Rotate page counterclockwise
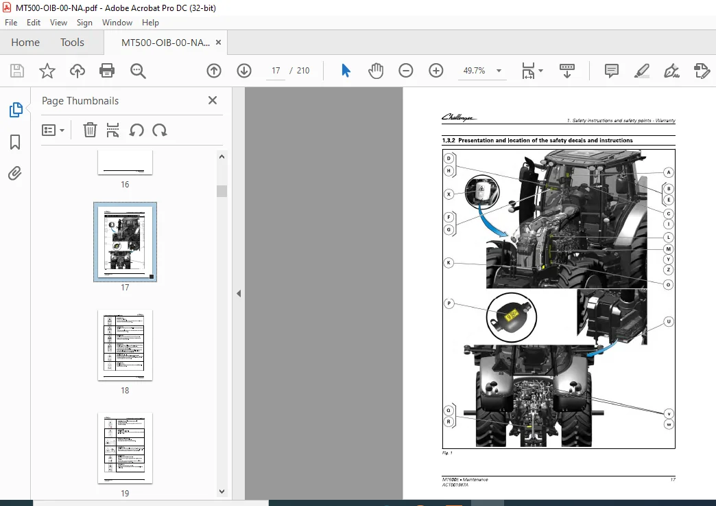Image resolution: width=716 pixels, height=506 pixels. click(136, 130)
